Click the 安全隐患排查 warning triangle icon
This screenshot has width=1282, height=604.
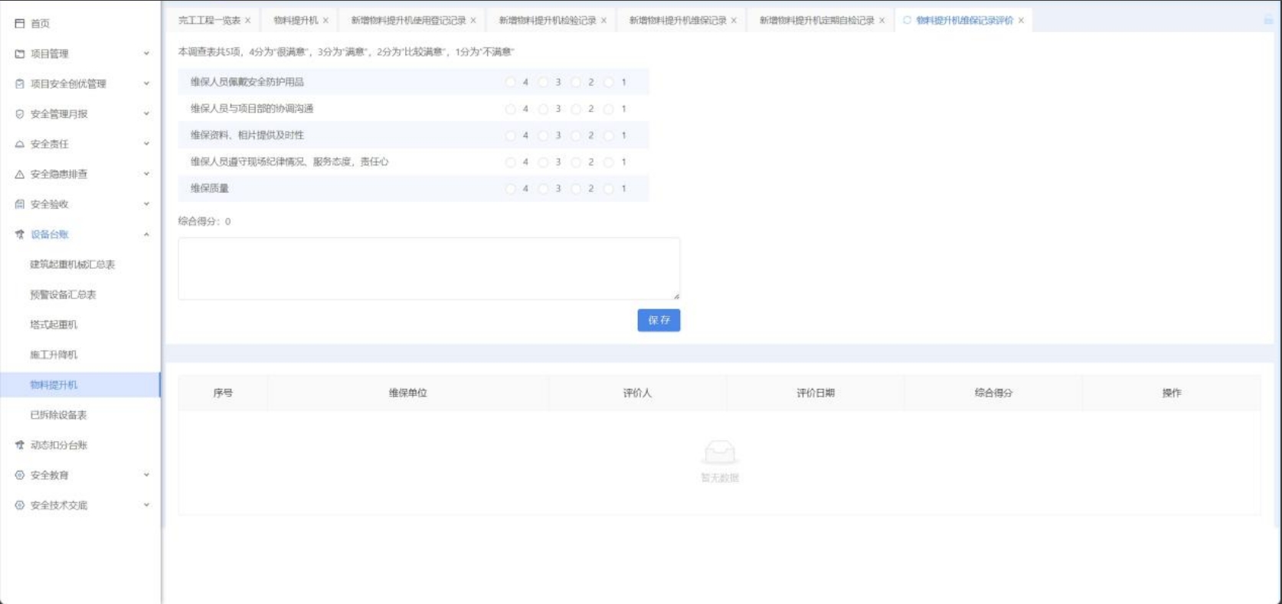[20, 175]
